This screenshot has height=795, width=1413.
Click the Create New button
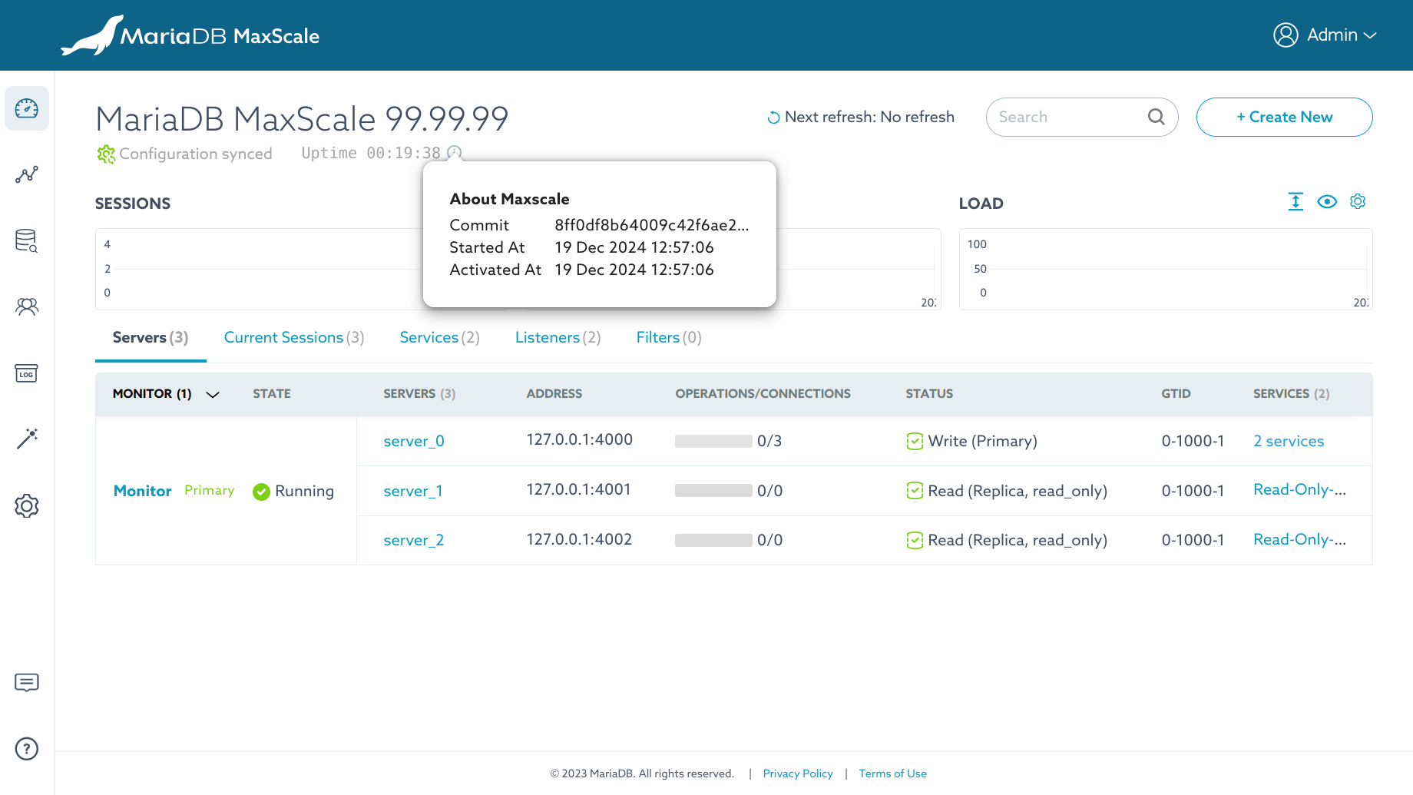coord(1284,118)
